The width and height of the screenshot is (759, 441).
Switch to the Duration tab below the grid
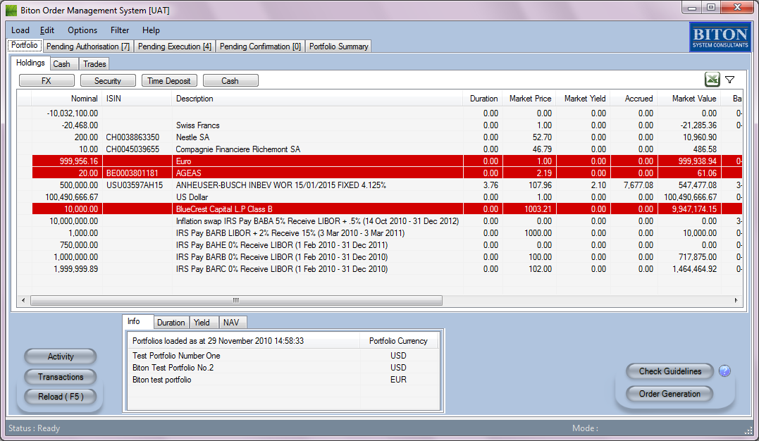coord(171,323)
